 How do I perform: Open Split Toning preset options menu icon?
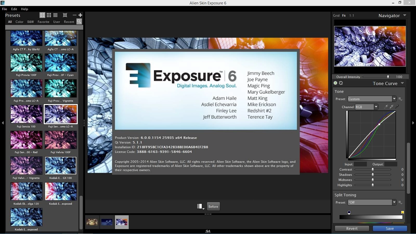coord(400,203)
